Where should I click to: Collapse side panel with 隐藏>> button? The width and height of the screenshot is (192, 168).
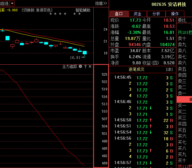coord(101,3)
